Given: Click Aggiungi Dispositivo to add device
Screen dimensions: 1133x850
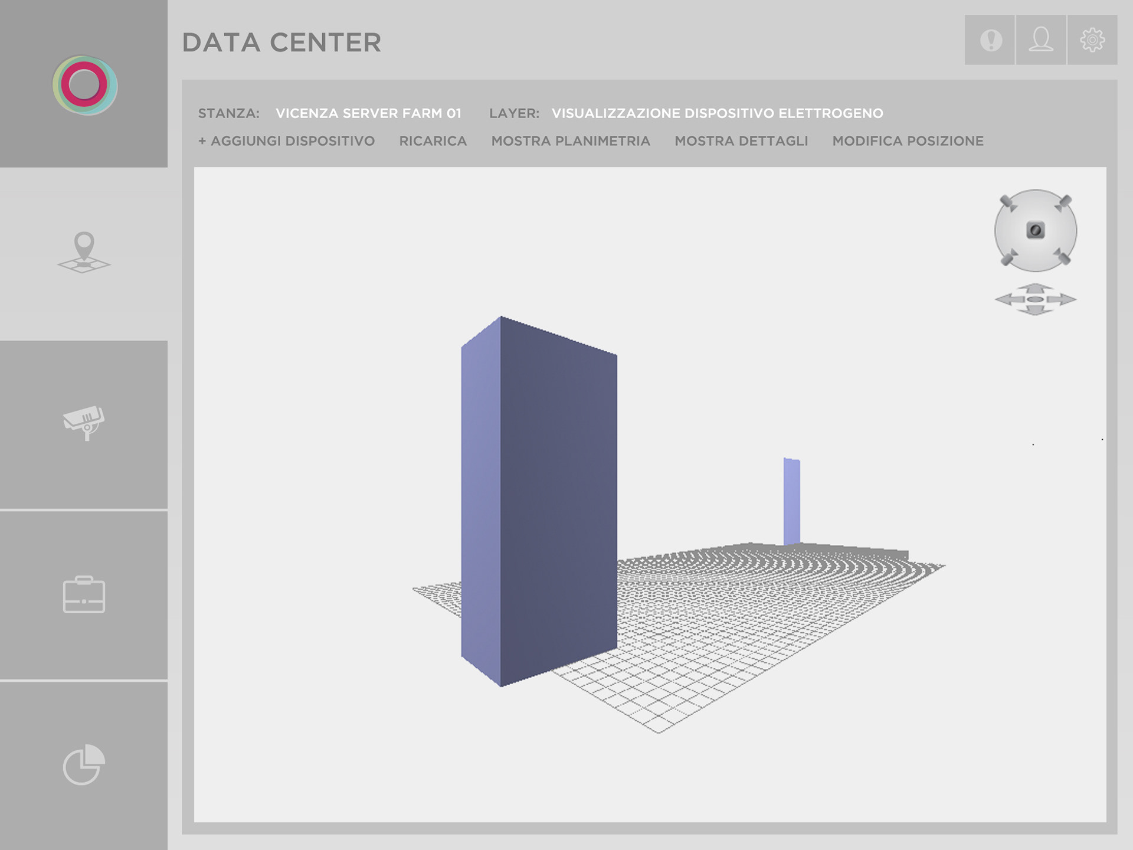Looking at the screenshot, I should [x=287, y=141].
